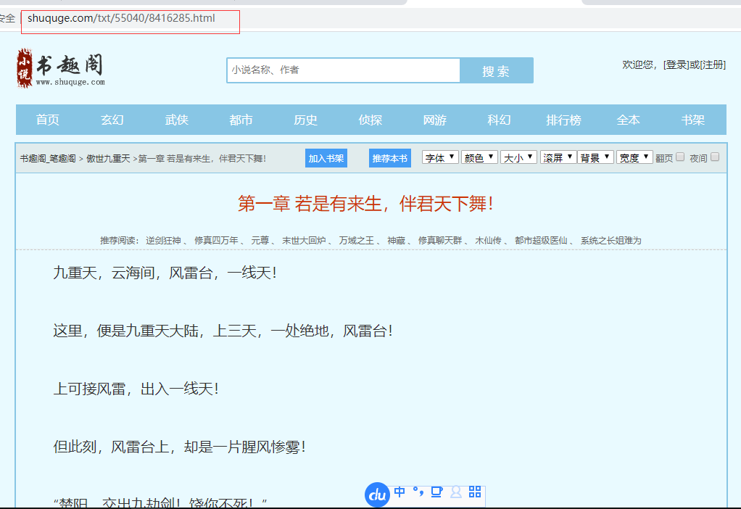Open the 字体 font dropdown
Viewport: 741px width, 509px height.
[x=440, y=157]
